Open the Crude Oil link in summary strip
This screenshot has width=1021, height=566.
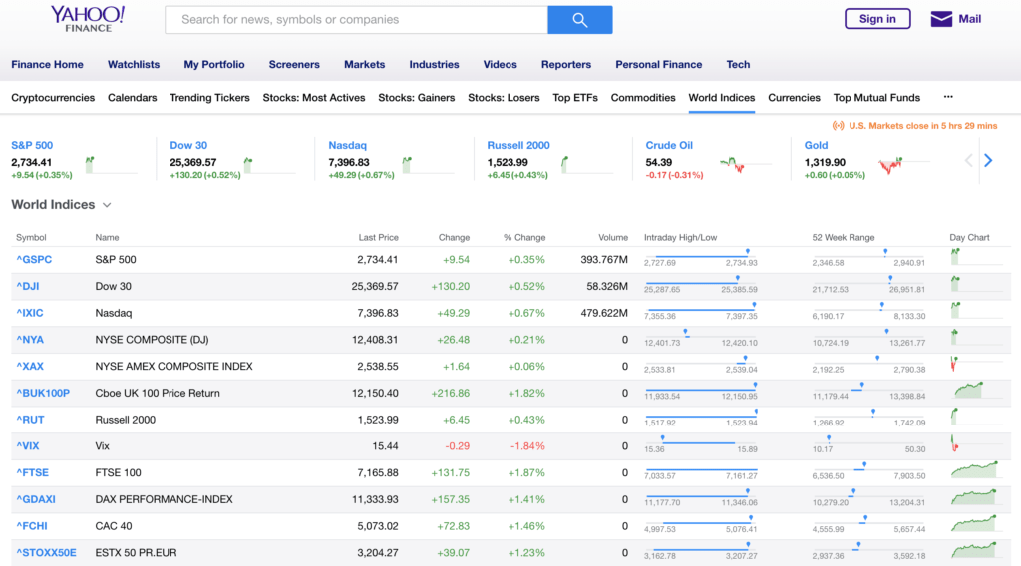pyautogui.click(x=669, y=145)
